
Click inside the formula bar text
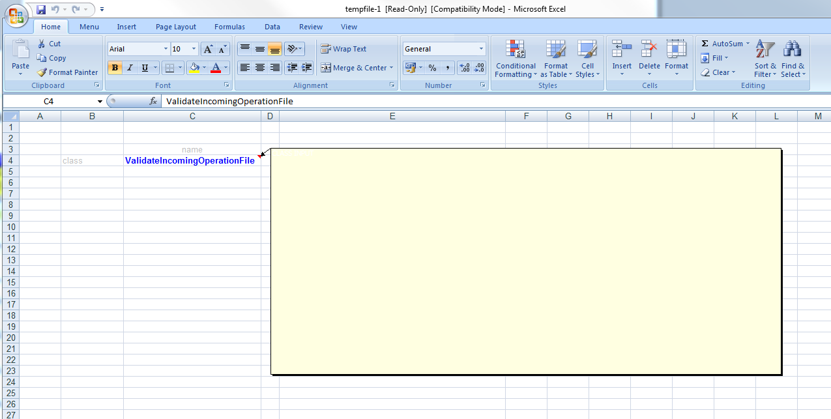pyautogui.click(x=391, y=101)
